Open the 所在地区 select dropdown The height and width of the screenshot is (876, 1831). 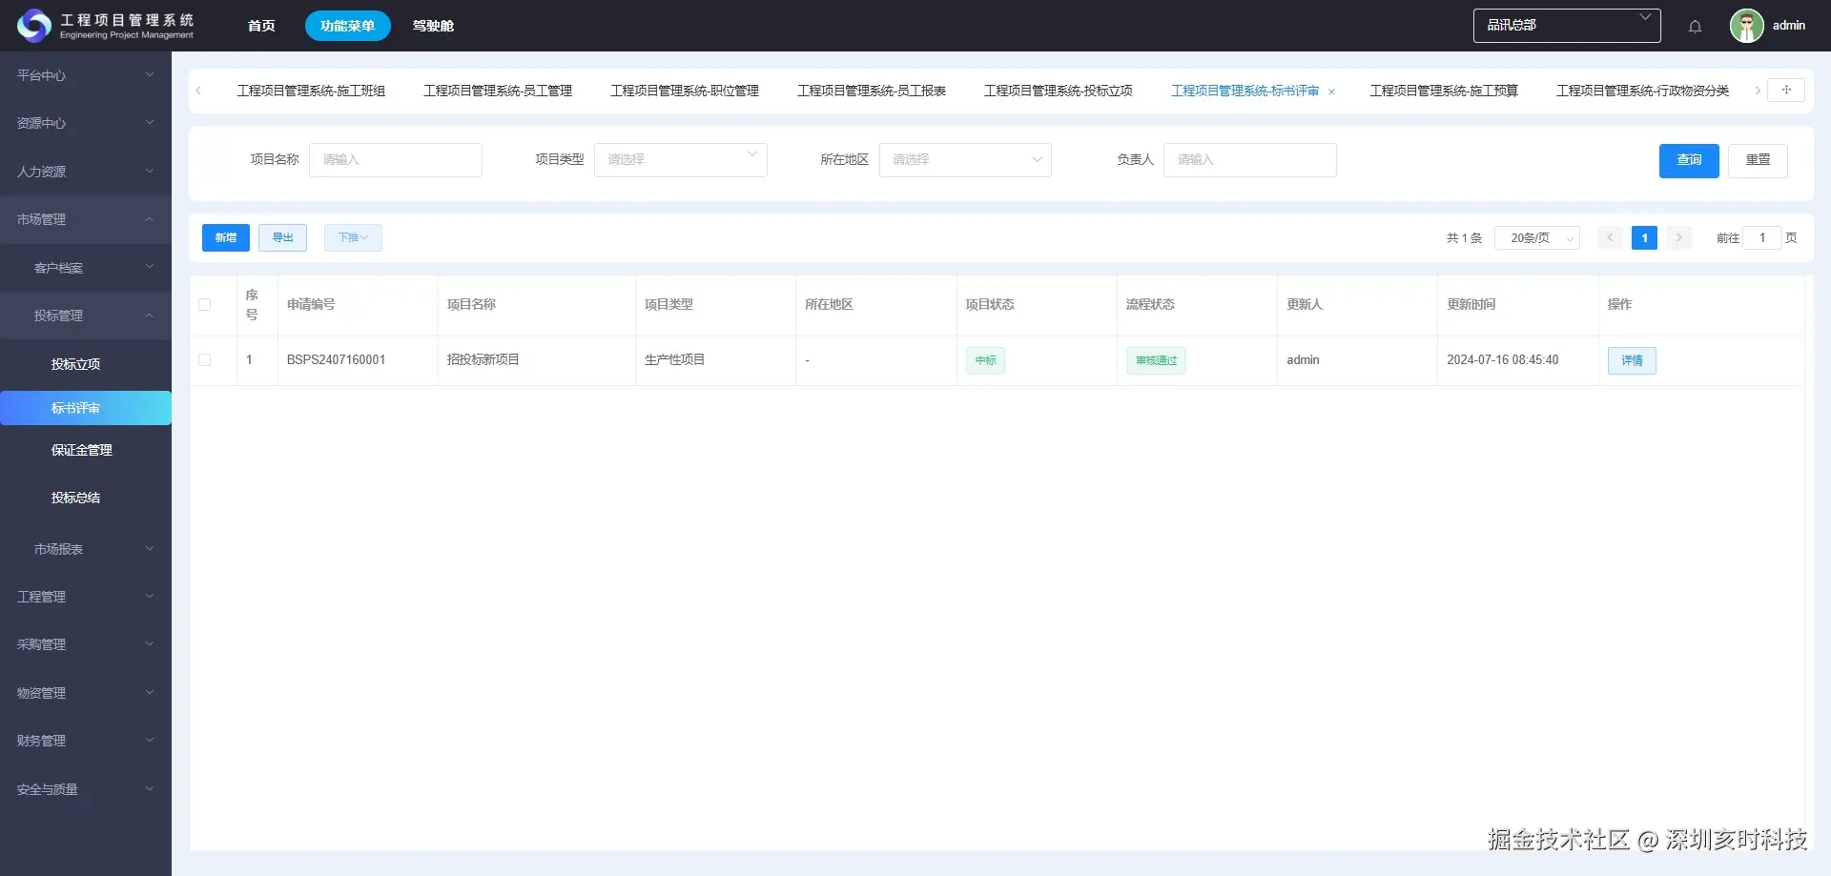964,160
